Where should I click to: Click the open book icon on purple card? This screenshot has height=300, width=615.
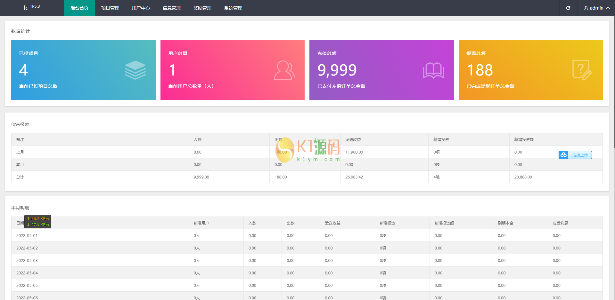pos(433,70)
